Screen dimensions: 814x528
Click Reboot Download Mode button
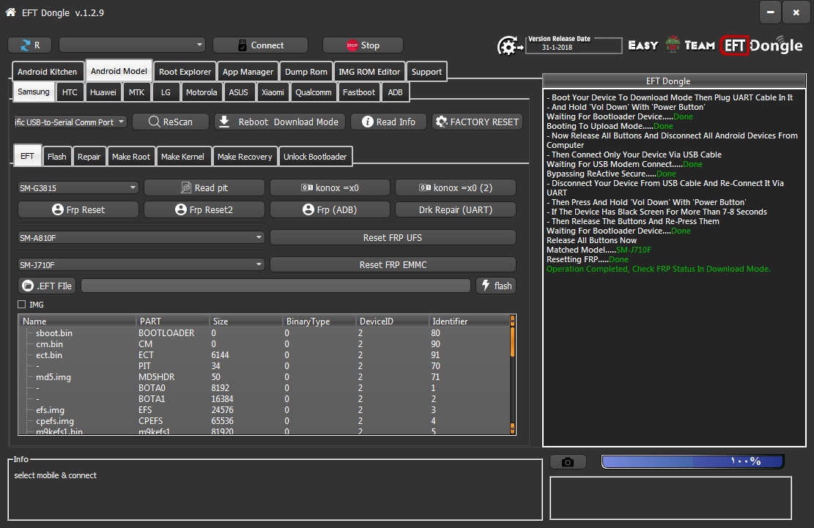pos(280,122)
